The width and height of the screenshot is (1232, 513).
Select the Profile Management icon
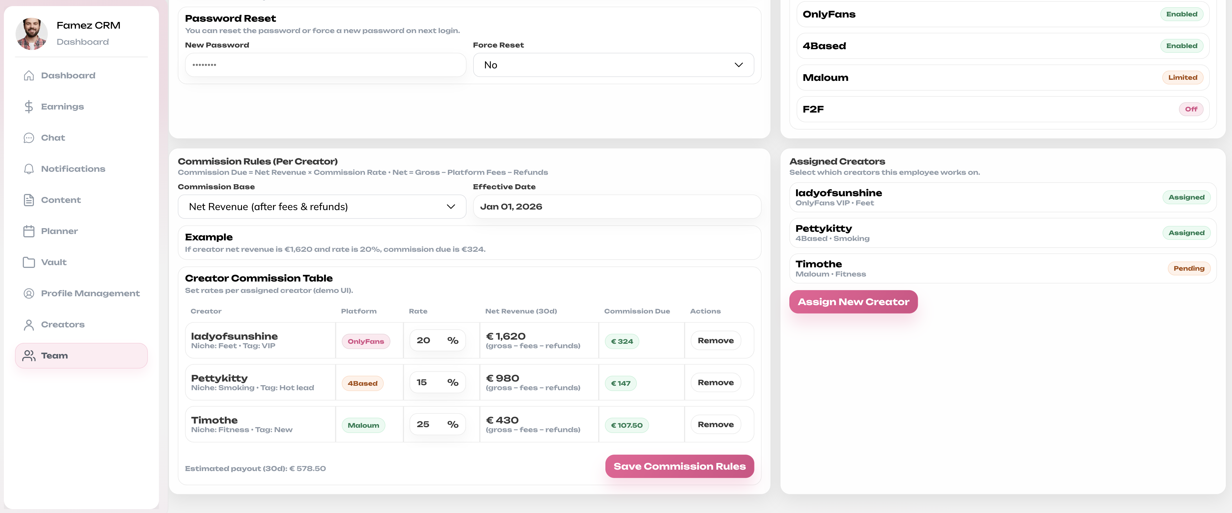[29, 293]
